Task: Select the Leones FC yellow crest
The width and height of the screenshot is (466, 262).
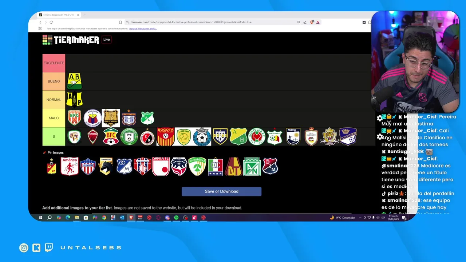Action: pyautogui.click(x=184, y=136)
